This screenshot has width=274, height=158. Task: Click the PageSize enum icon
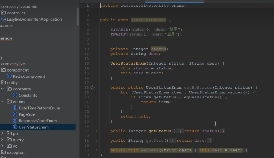point(15,114)
